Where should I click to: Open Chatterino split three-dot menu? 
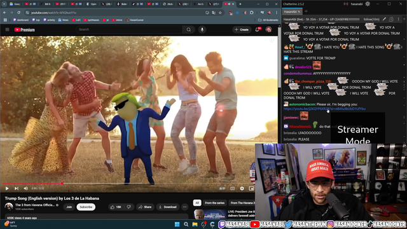(398, 19)
